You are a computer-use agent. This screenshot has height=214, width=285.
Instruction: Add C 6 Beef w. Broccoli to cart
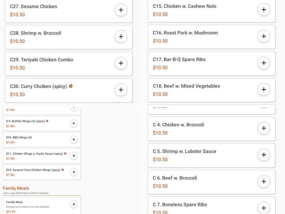pyautogui.click(x=264, y=181)
